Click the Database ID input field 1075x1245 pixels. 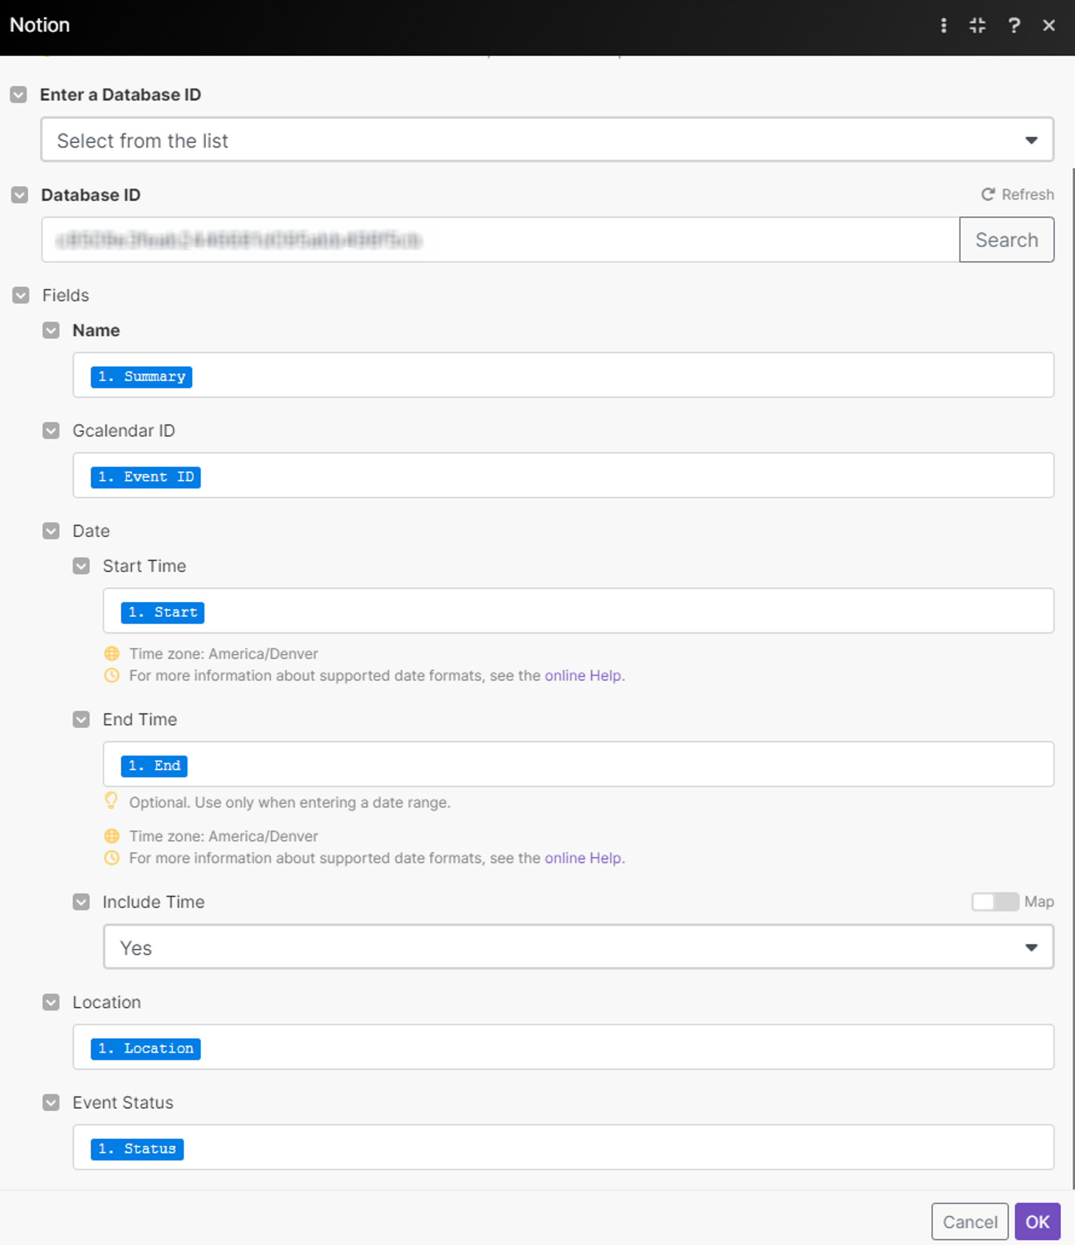tap(500, 240)
